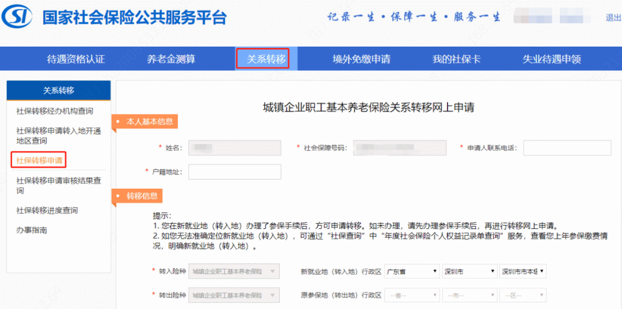Viewport: 622px width, 309px height.
Task: Click the 社会保障号码 input field
Action: tap(400, 148)
